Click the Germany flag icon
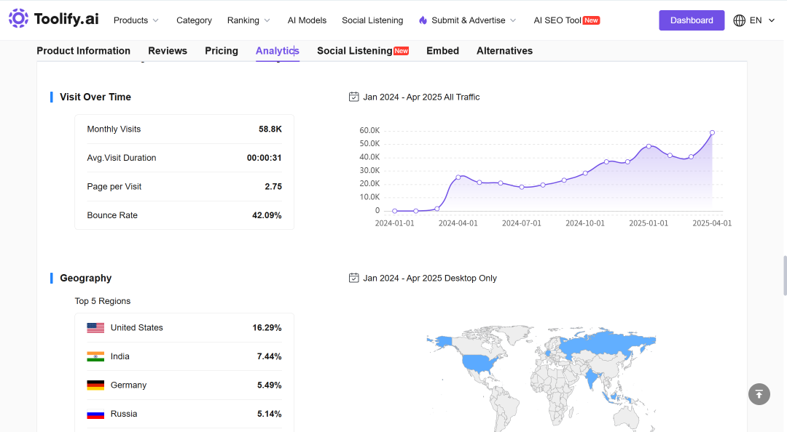This screenshot has width=787, height=432. point(95,385)
